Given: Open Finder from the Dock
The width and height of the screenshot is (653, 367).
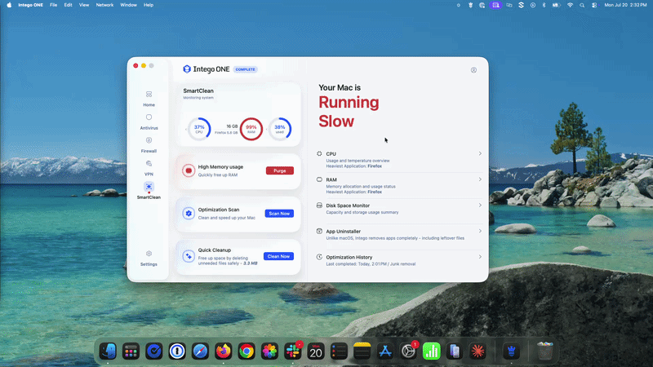Looking at the screenshot, I should click(108, 352).
